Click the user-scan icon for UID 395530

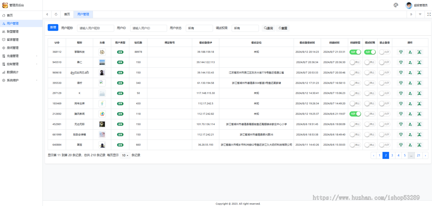[x=419, y=83]
